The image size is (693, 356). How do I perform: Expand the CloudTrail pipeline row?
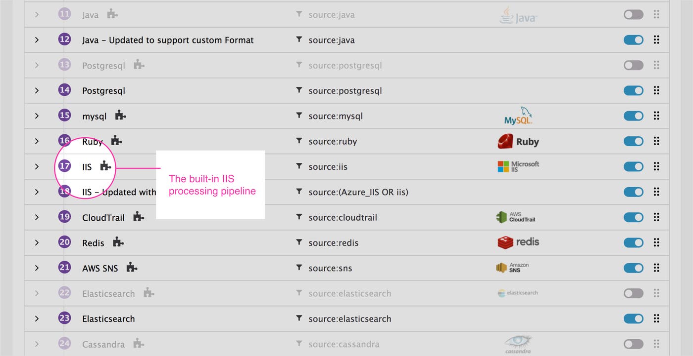pyautogui.click(x=37, y=217)
